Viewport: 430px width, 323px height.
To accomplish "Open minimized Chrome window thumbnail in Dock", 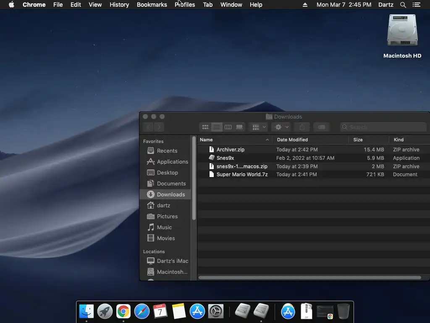I will 325,312.
